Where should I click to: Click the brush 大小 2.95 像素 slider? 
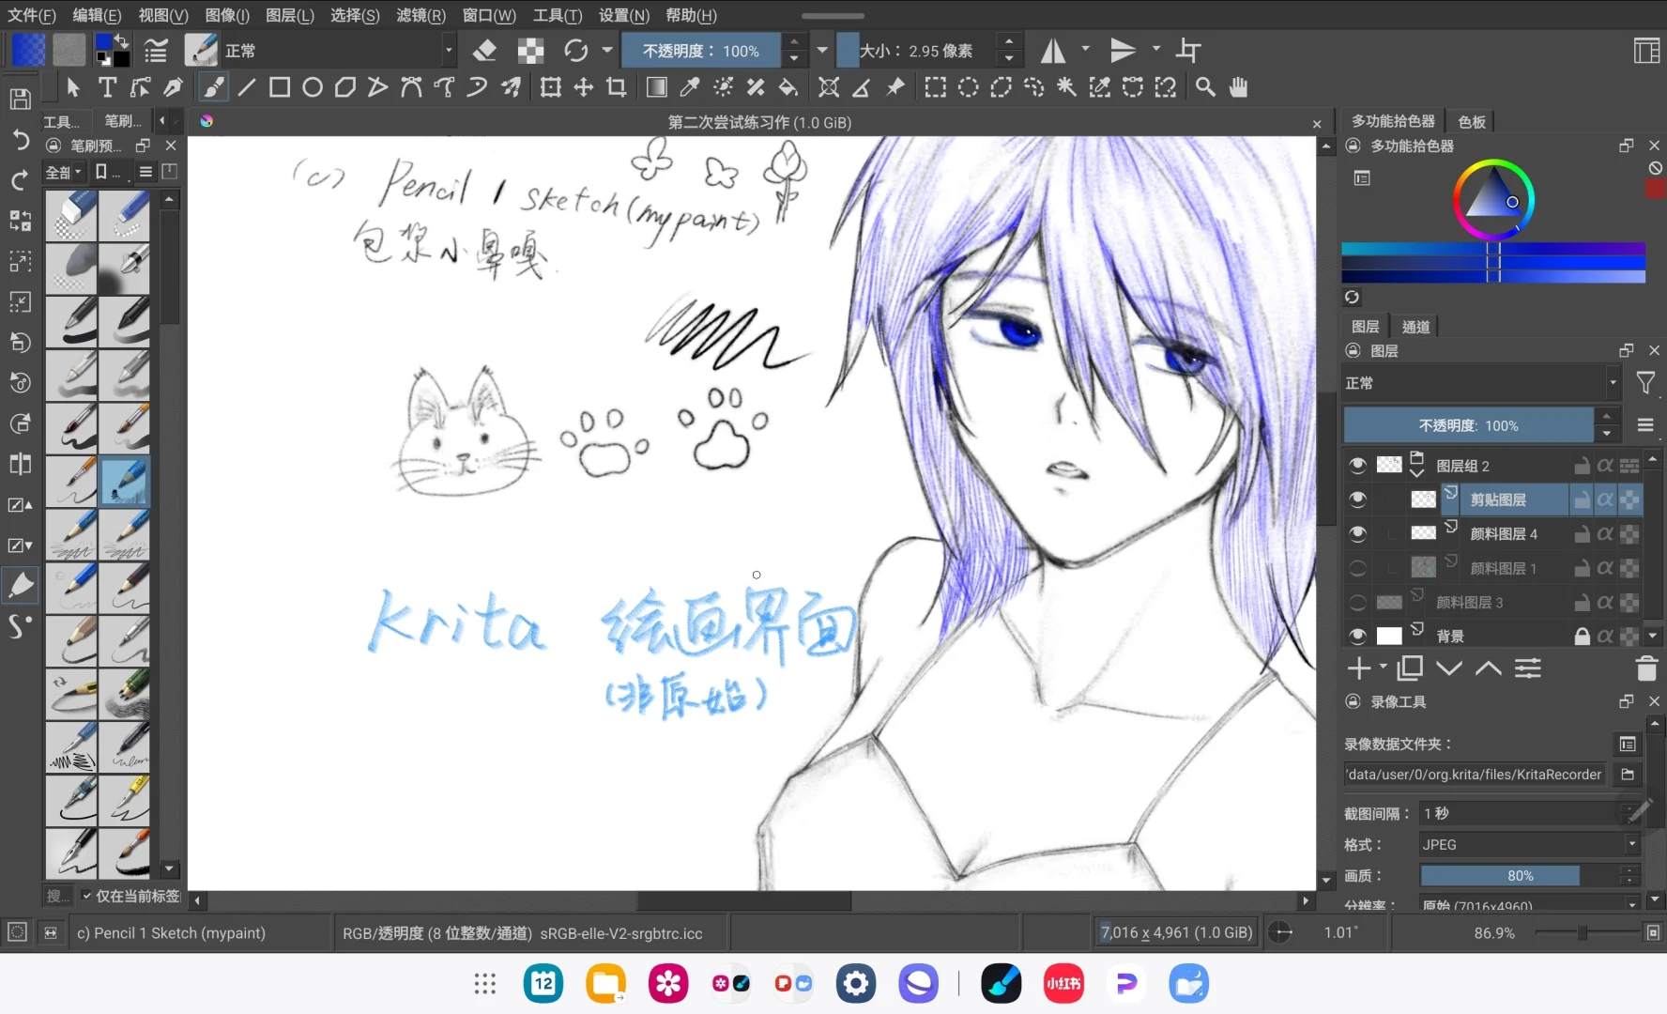tap(916, 51)
